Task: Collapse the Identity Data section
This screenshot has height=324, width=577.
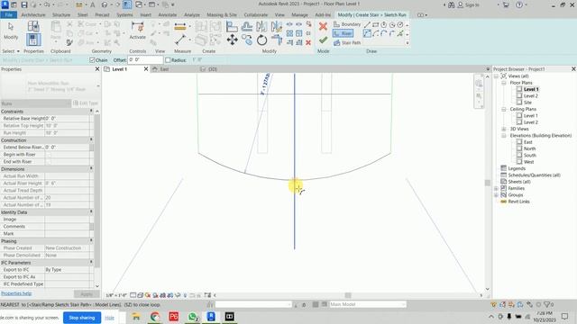Action: pos(91,212)
